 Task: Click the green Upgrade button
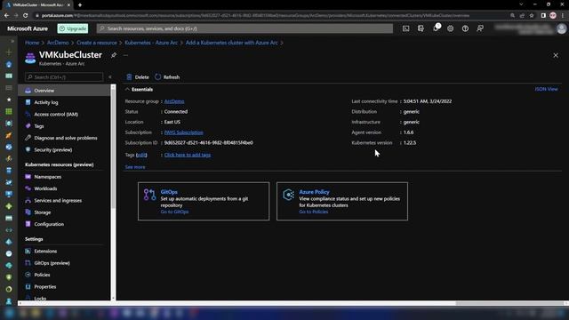(x=73, y=28)
